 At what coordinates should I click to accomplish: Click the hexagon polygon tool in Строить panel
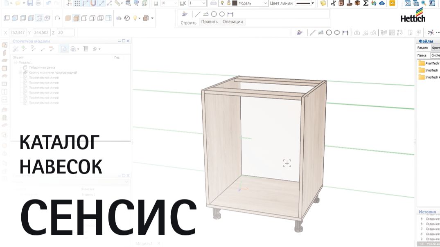pyautogui.click(x=222, y=14)
